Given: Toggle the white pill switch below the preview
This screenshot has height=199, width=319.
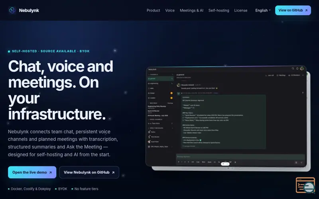Looking at the screenshot, I should point(225,164).
